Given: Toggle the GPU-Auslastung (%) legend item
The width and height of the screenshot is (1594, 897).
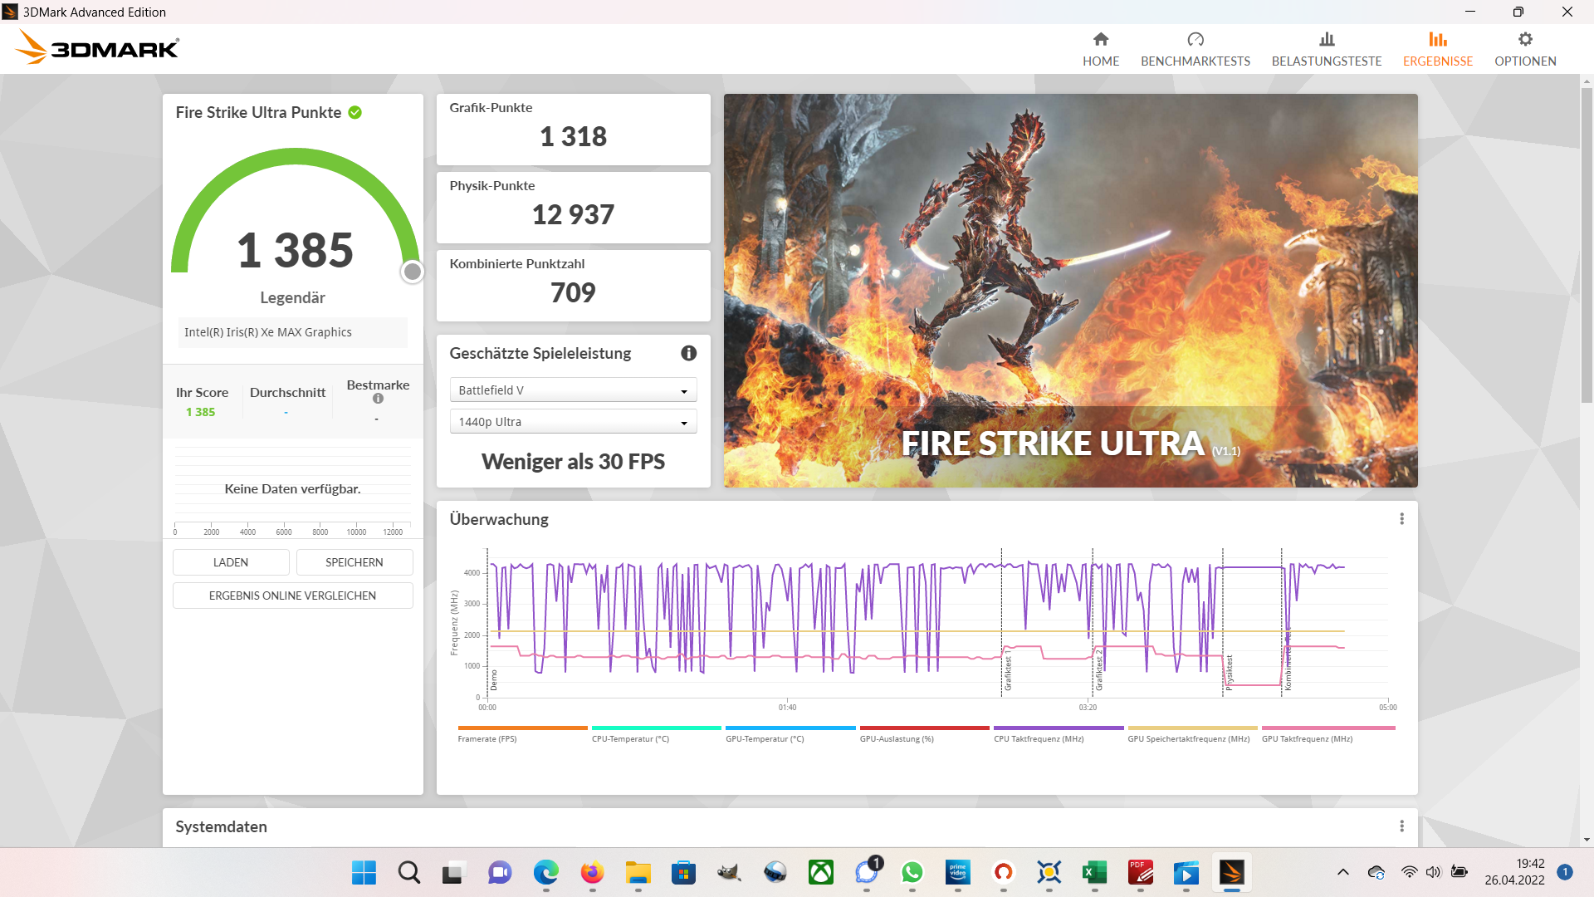Looking at the screenshot, I should (924, 734).
